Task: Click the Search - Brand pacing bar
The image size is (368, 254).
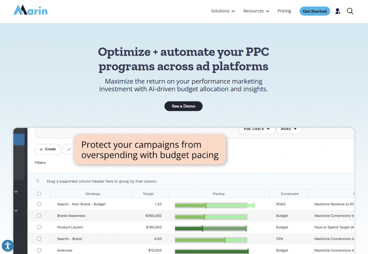Action: pos(211,239)
